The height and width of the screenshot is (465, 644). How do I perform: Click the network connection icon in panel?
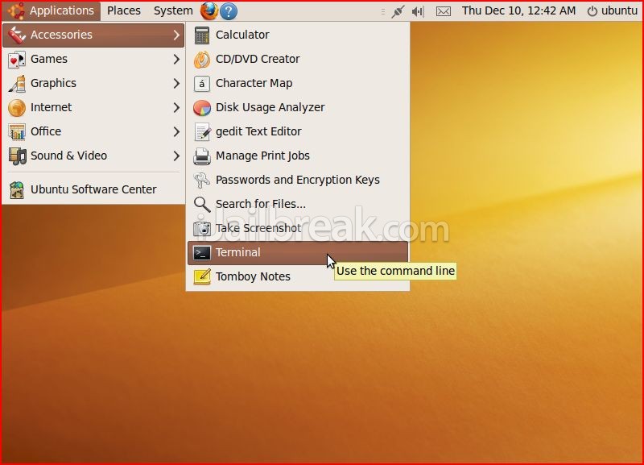(x=398, y=11)
